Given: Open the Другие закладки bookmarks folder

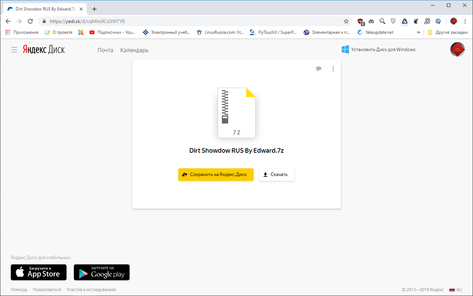Looking at the screenshot, I should point(447,32).
